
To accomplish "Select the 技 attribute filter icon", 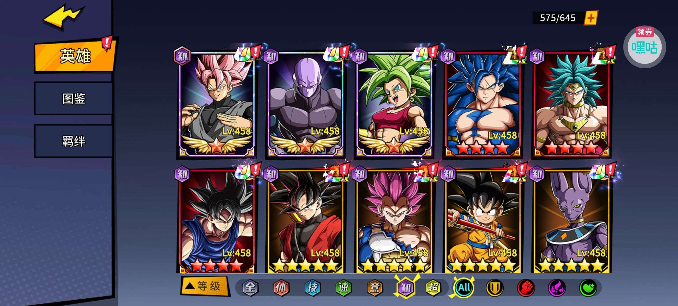I will (312, 288).
